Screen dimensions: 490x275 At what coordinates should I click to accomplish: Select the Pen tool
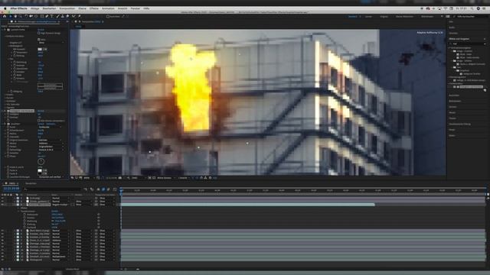pos(47,16)
